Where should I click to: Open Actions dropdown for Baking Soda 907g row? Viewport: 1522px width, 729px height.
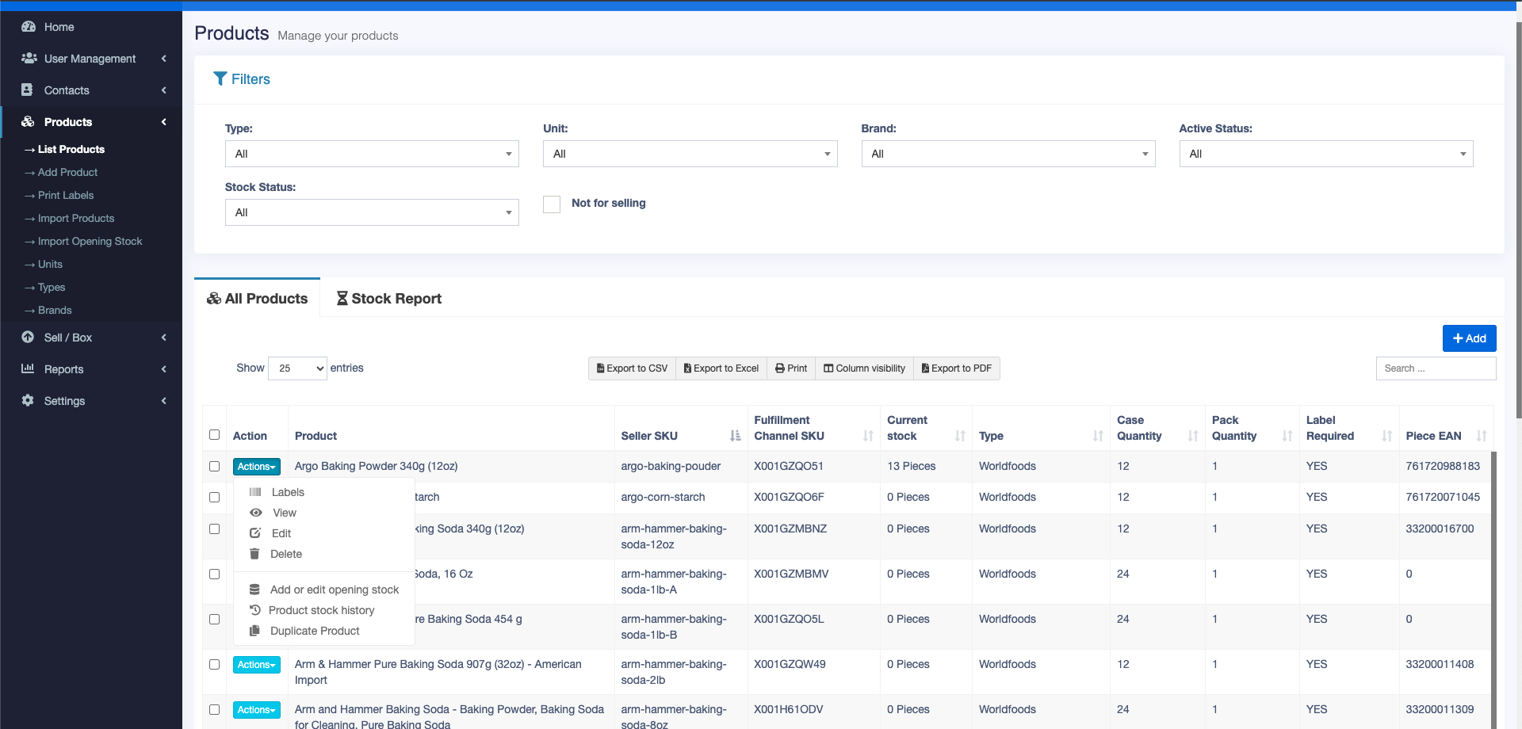point(256,665)
